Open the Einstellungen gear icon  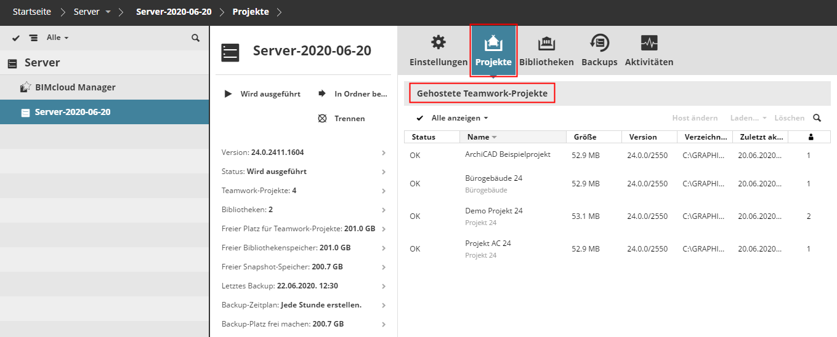pyautogui.click(x=438, y=42)
